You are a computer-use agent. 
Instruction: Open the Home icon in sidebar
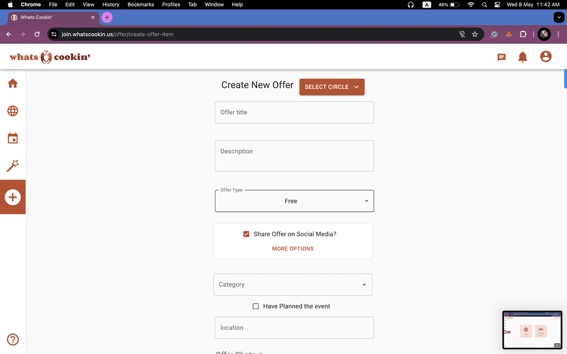[13, 84]
